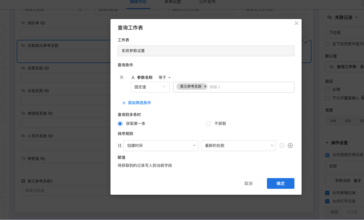Remove the 美元参考系数 tag with its x icon

pos(205,87)
